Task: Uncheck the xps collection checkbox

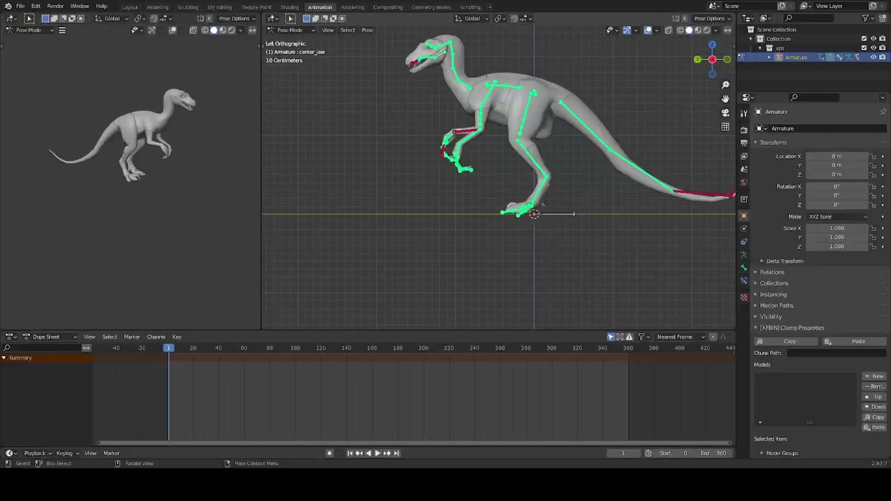Action: 864,47
